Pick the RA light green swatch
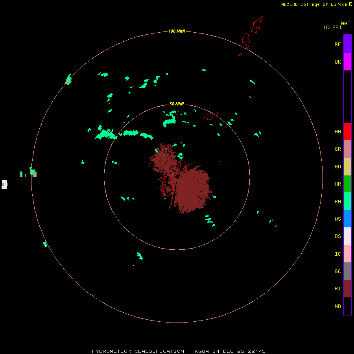354x354 pixels. point(347,201)
